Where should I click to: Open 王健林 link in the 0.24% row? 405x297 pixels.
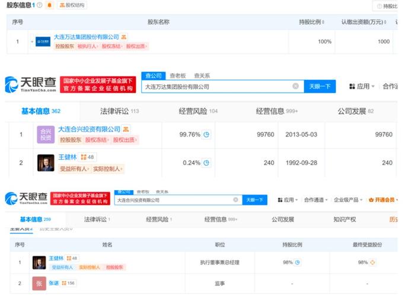(68, 157)
